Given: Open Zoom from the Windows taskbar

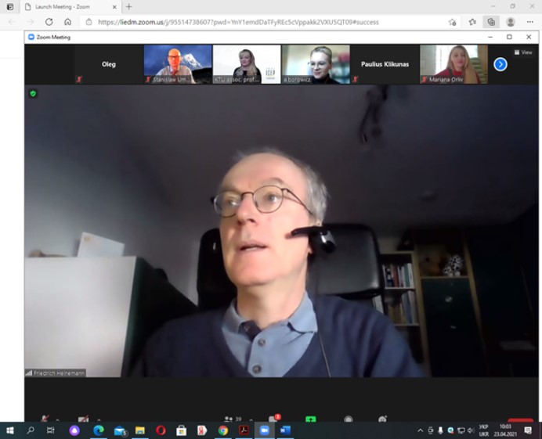Looking at the screenshot, I should (264, 430).
